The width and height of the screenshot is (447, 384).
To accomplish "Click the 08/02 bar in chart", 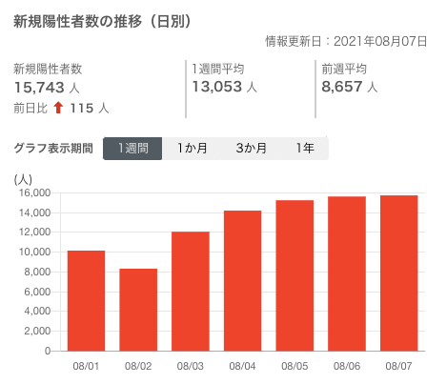I will [x=138, y=310].
